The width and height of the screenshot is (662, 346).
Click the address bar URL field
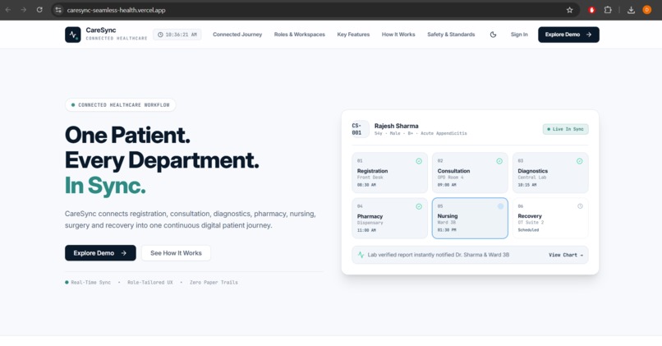point(315,10)
